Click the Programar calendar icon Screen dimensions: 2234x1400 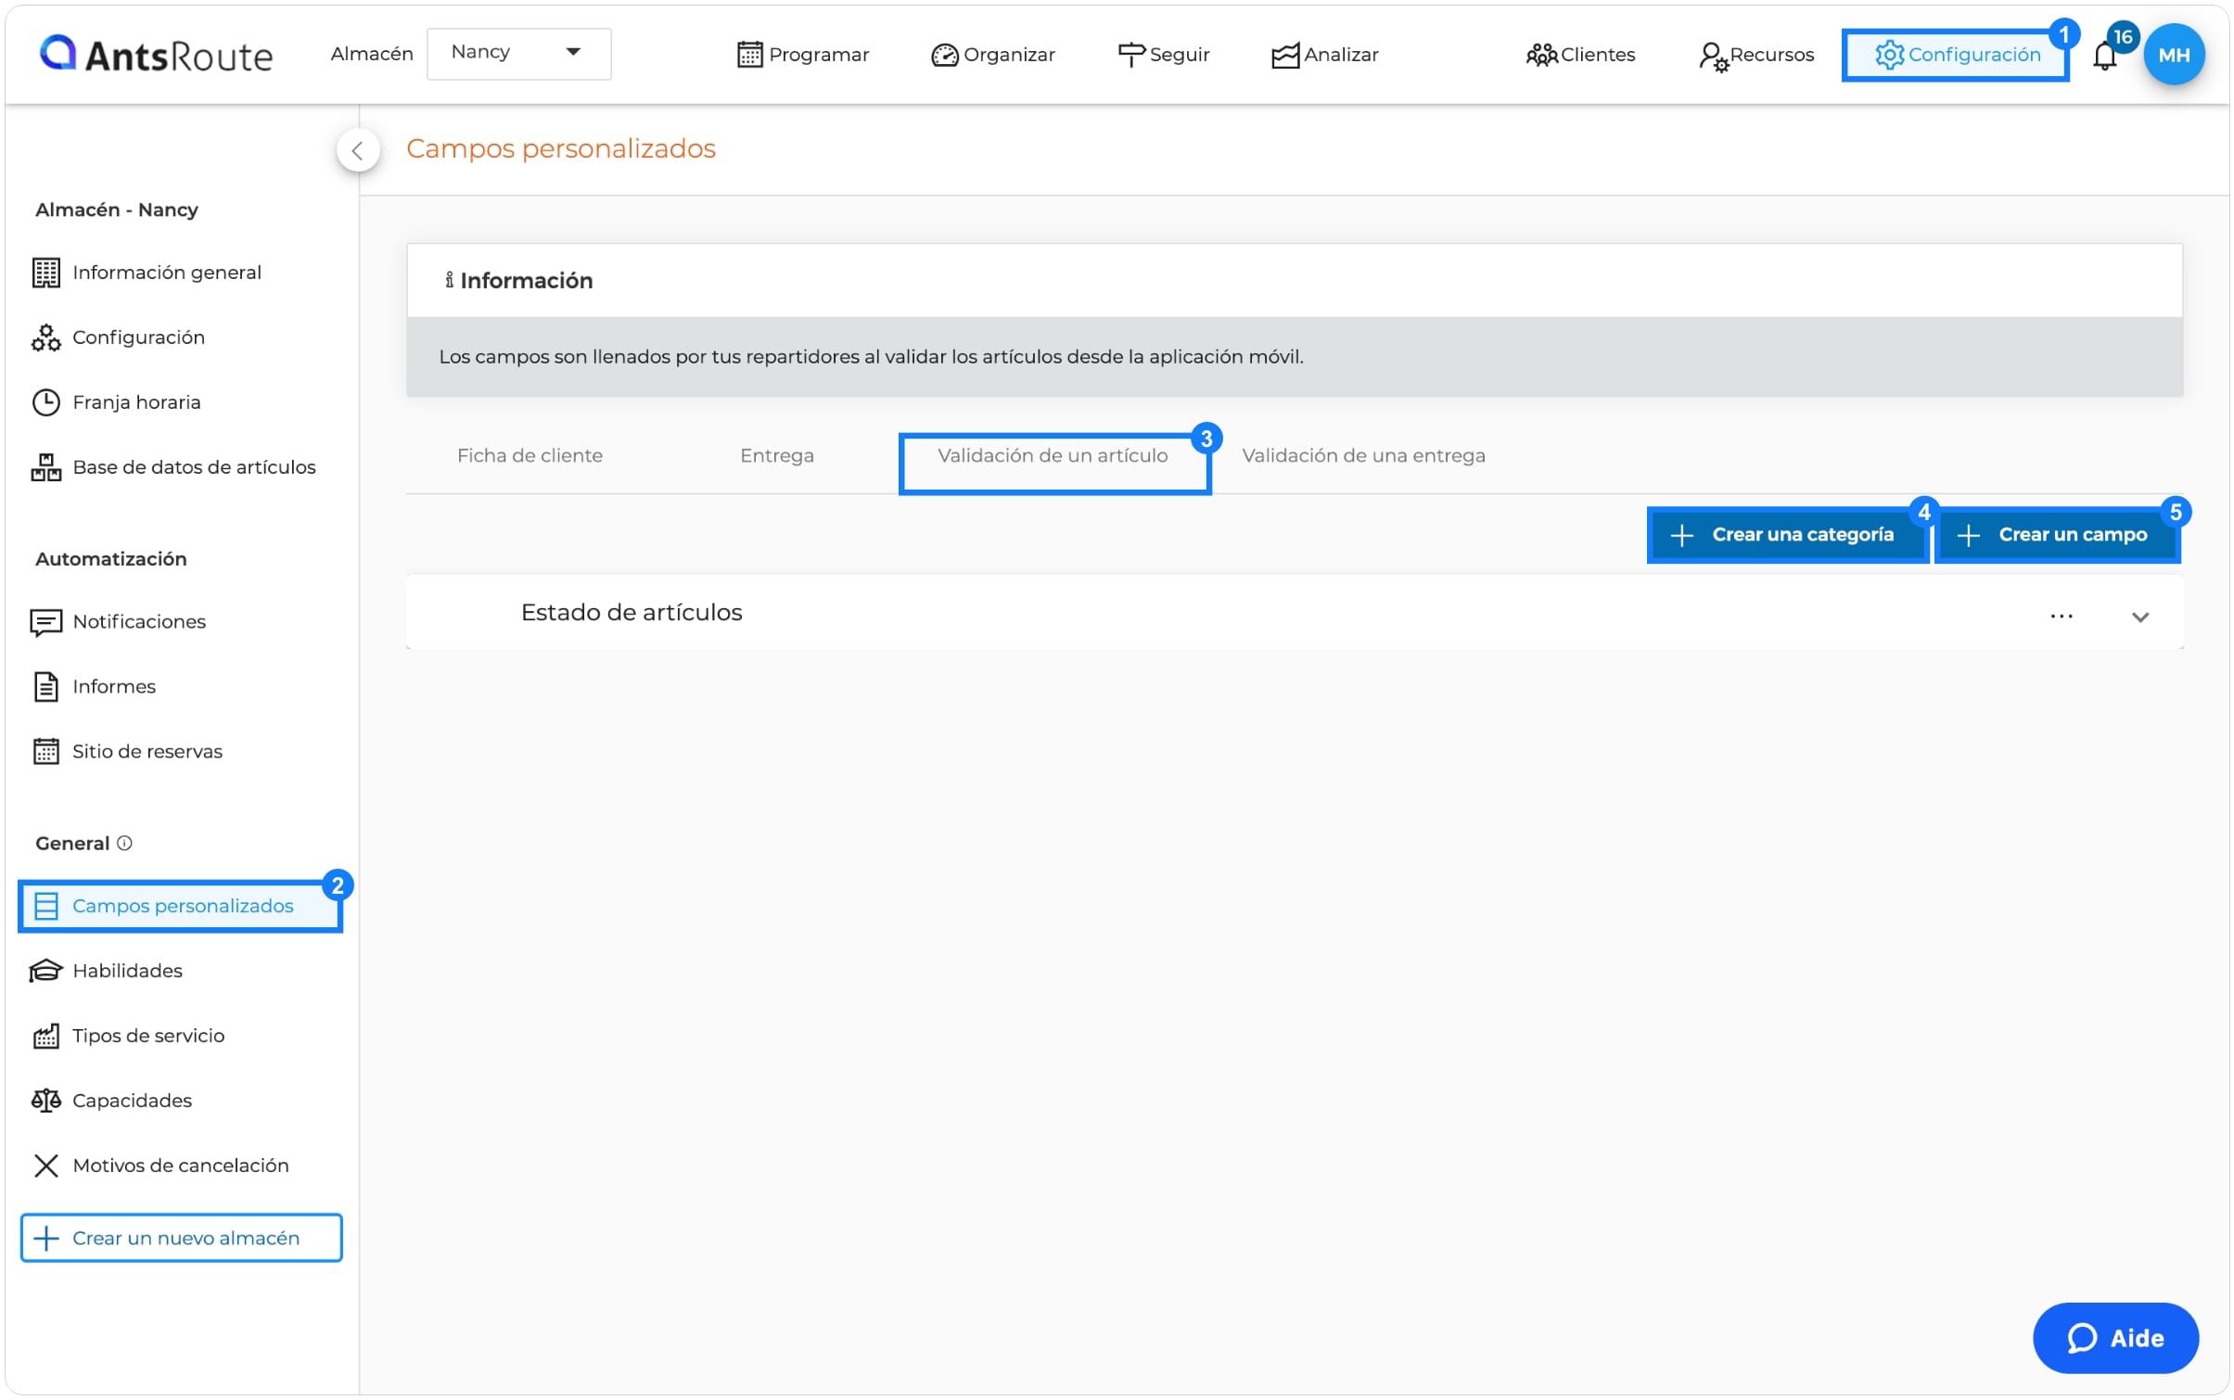[x=749, y=55]
